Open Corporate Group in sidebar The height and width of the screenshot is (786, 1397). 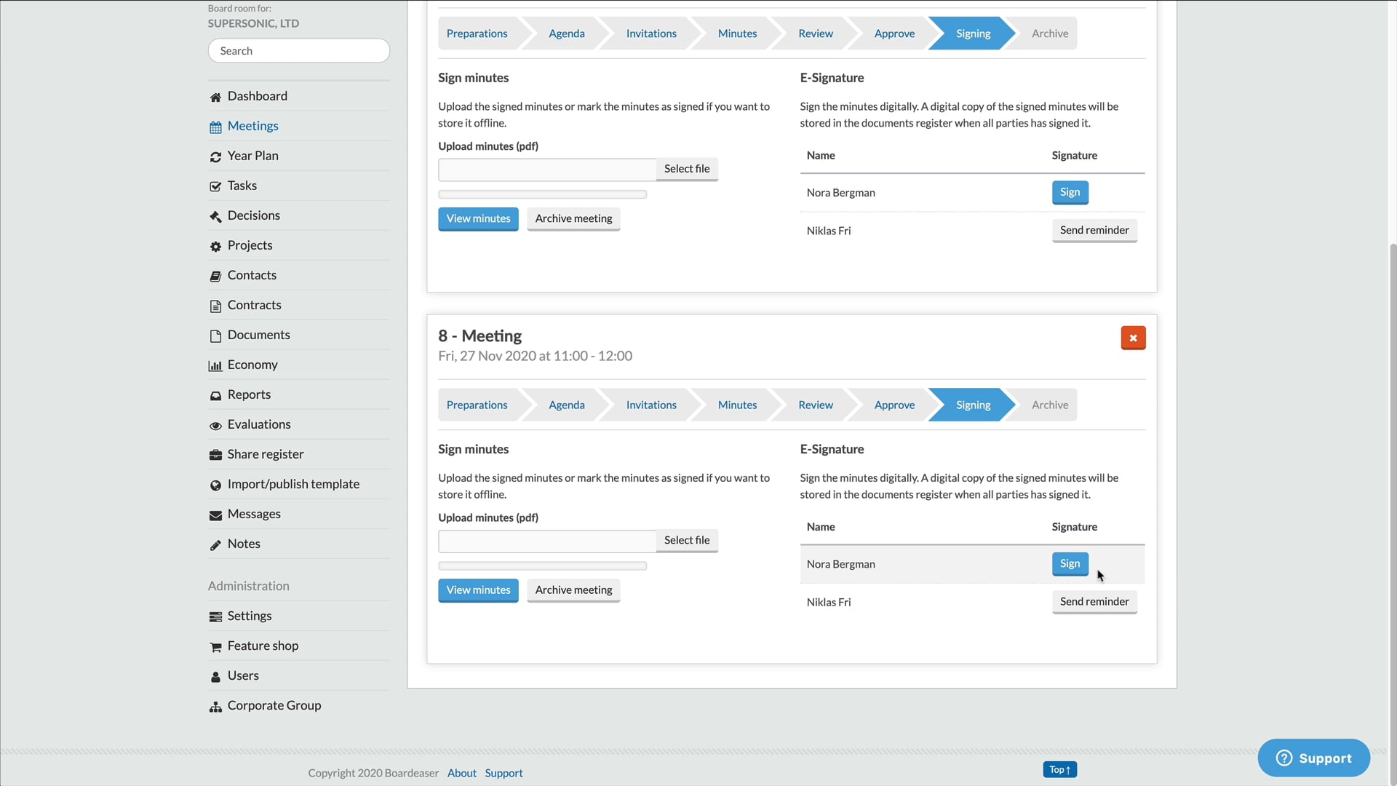pyautogui.click(x=274, y=705)
